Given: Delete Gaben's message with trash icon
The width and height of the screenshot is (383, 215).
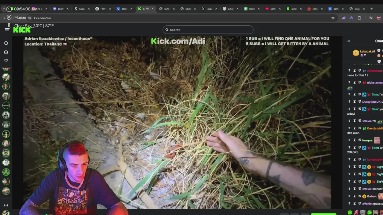Looking at the screenshot, I should pos(349,196).
